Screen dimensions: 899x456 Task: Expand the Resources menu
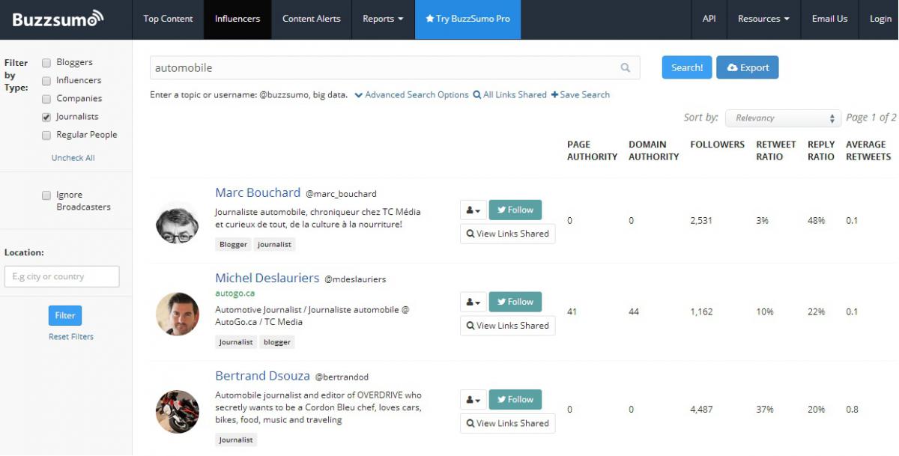pyautogui.click(x=763, y=19)
